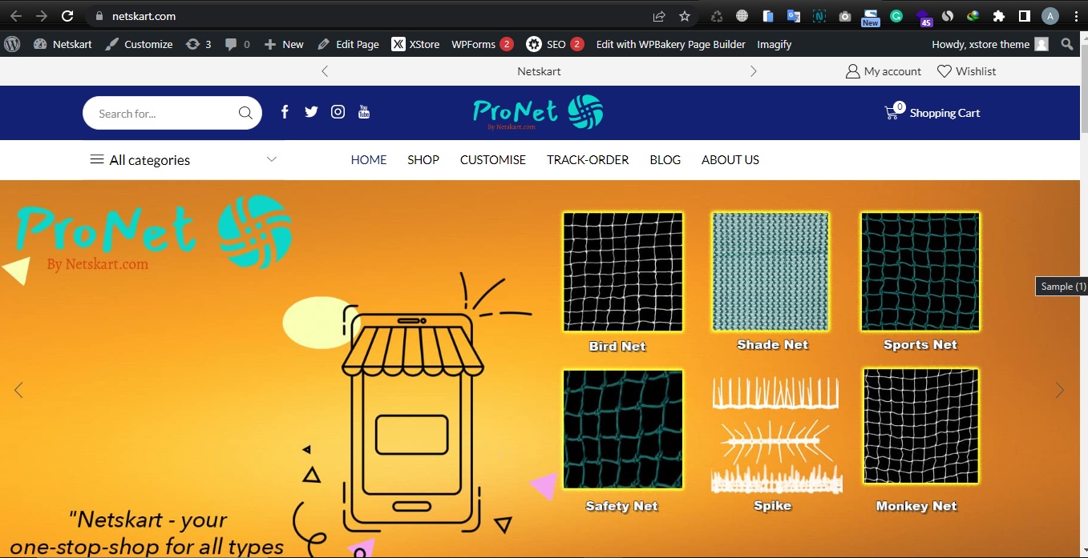Open the WordPress logo menu
This screenshot has height=558, width=1088.
tap(12, 44)
